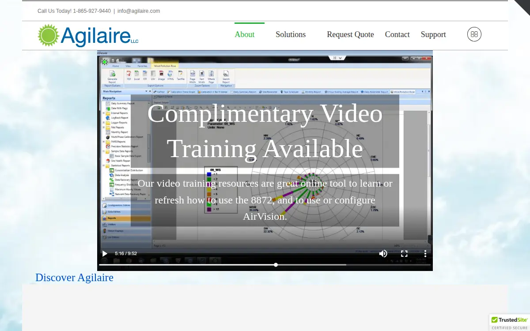The image size is (530, 331).
Task: Select Site Health Report in the video's tree
Action: click(117, 161)
